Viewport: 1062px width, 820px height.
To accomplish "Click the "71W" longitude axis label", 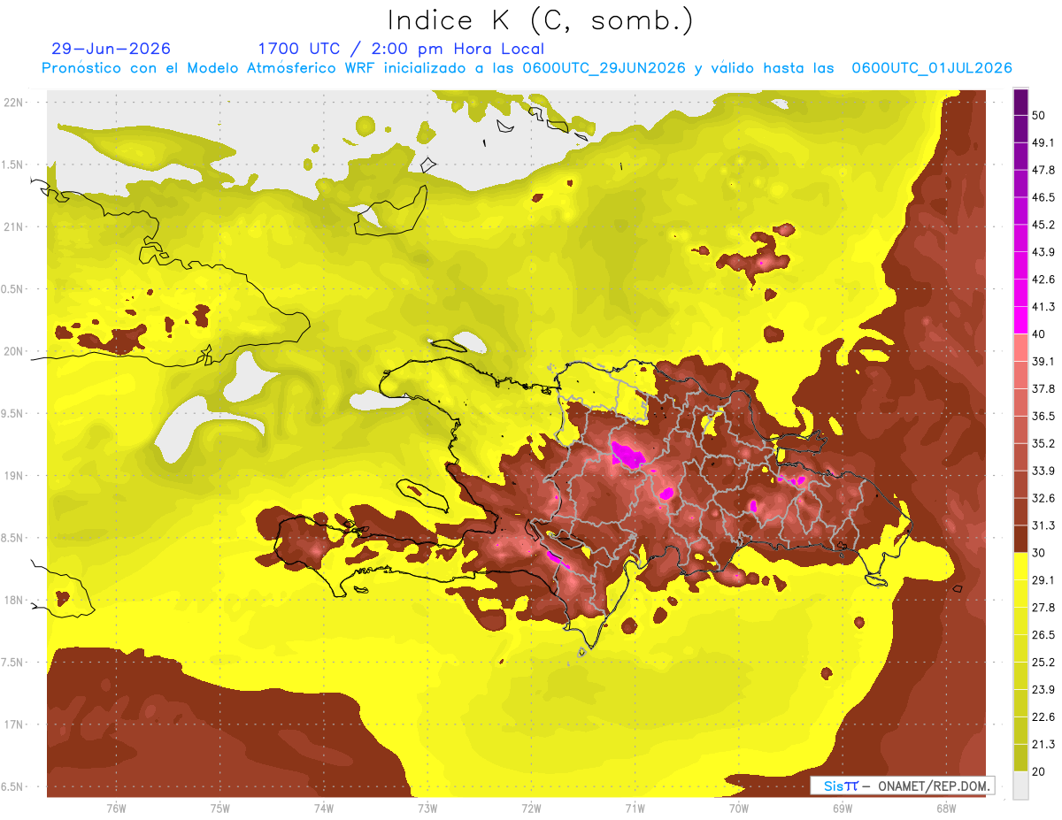I will coord(635,808).
